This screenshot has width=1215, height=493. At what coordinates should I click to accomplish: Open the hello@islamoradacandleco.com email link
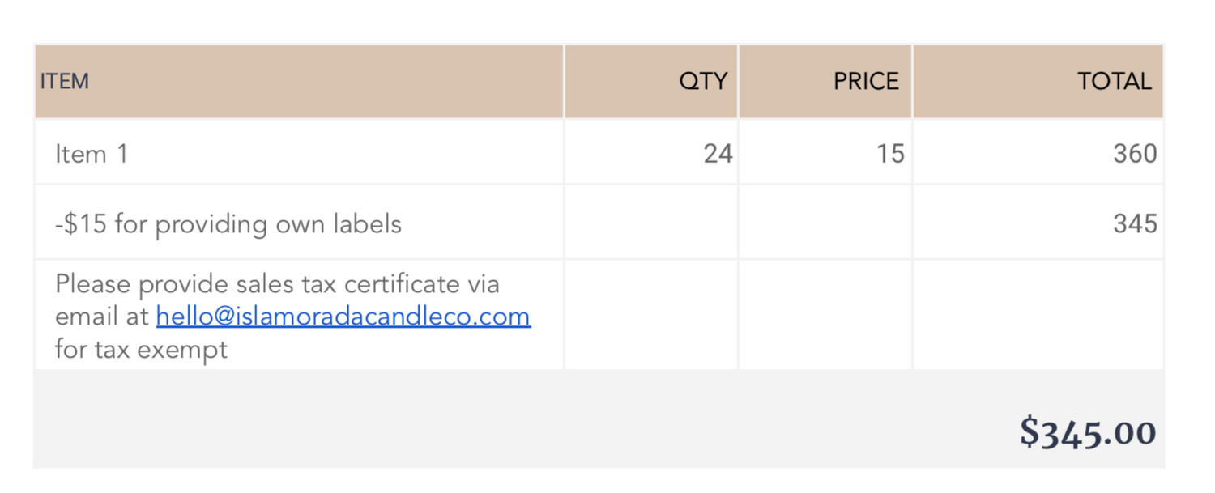pyautogui.click(x=343, y=317)
